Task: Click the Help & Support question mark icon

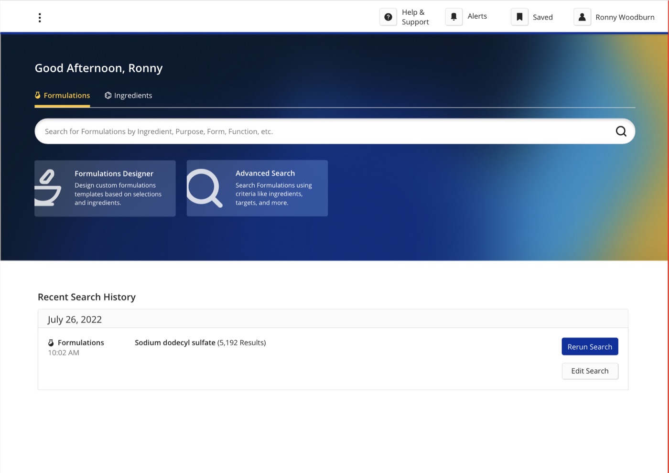Action: point(388,17)
